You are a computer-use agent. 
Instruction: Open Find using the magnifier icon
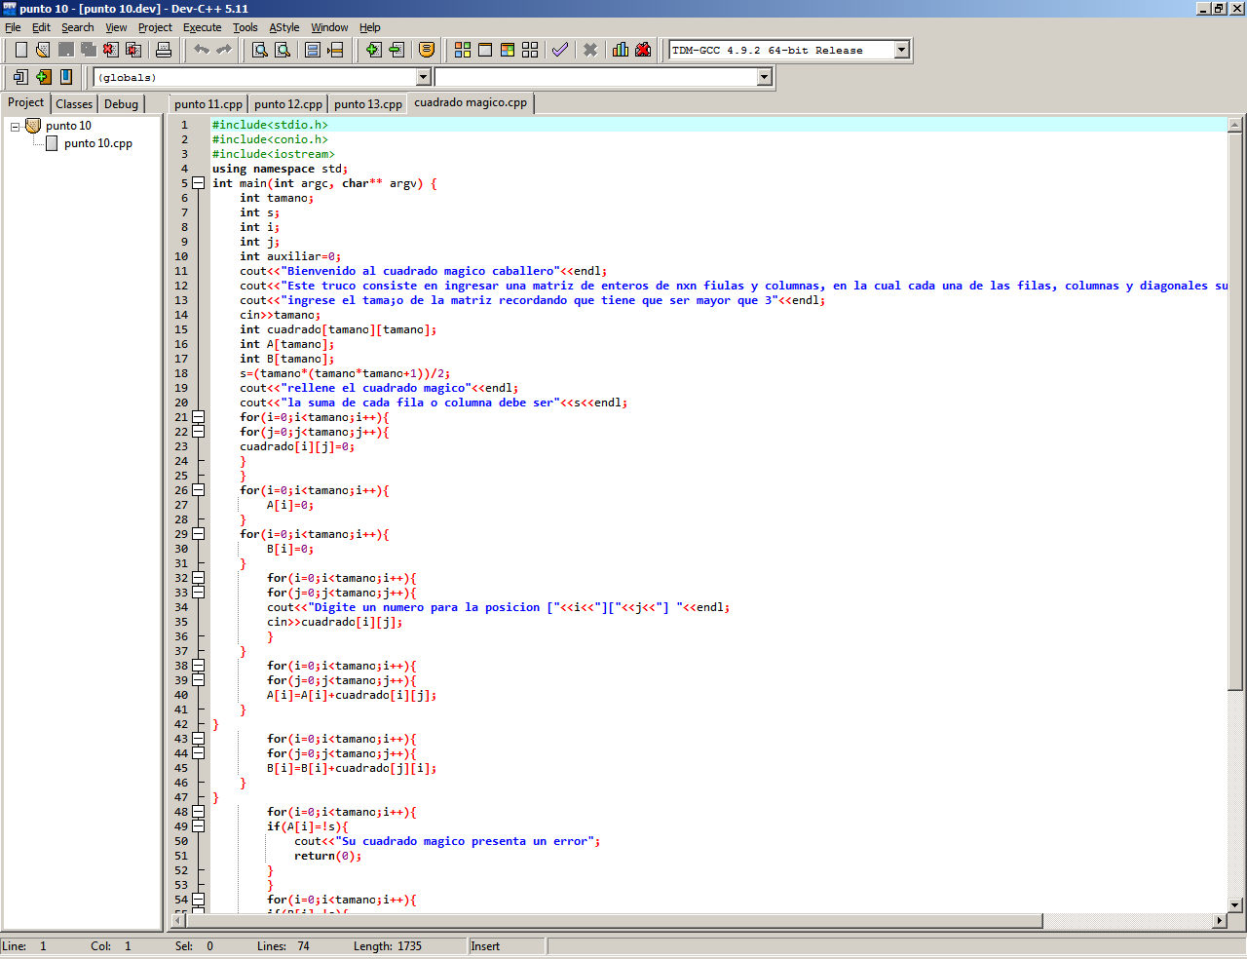pyautogui.click(x=260, y=50)
